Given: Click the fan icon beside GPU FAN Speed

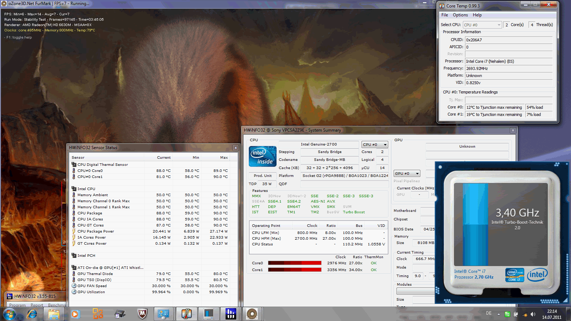Looking at the screenshot, I should coord(74,286).
